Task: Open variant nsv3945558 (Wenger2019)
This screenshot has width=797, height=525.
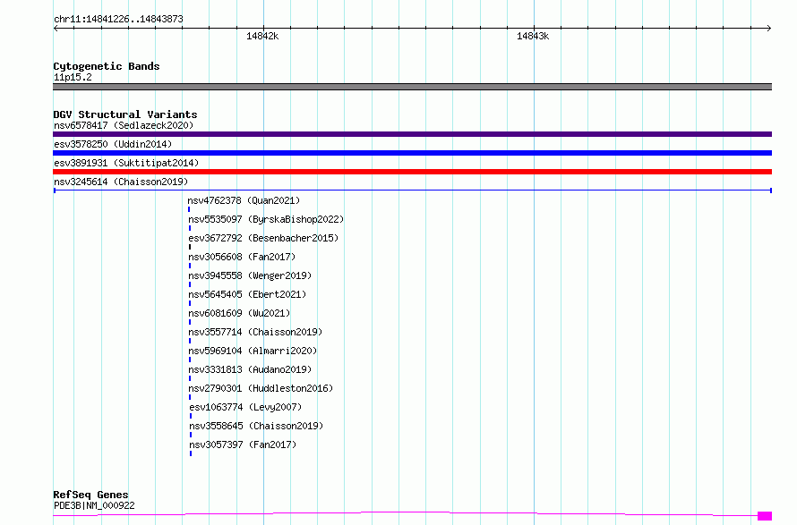Action: (250, 275)
